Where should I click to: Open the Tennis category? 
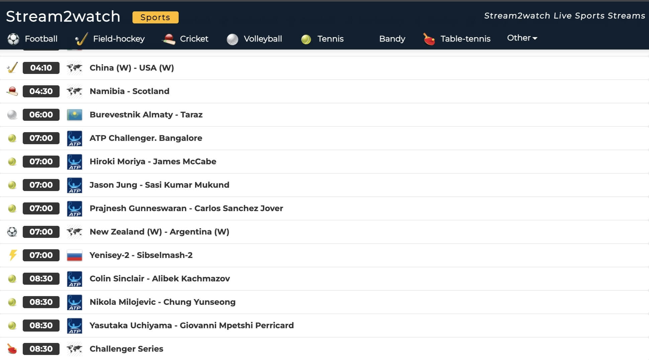[x=330, y=39]
